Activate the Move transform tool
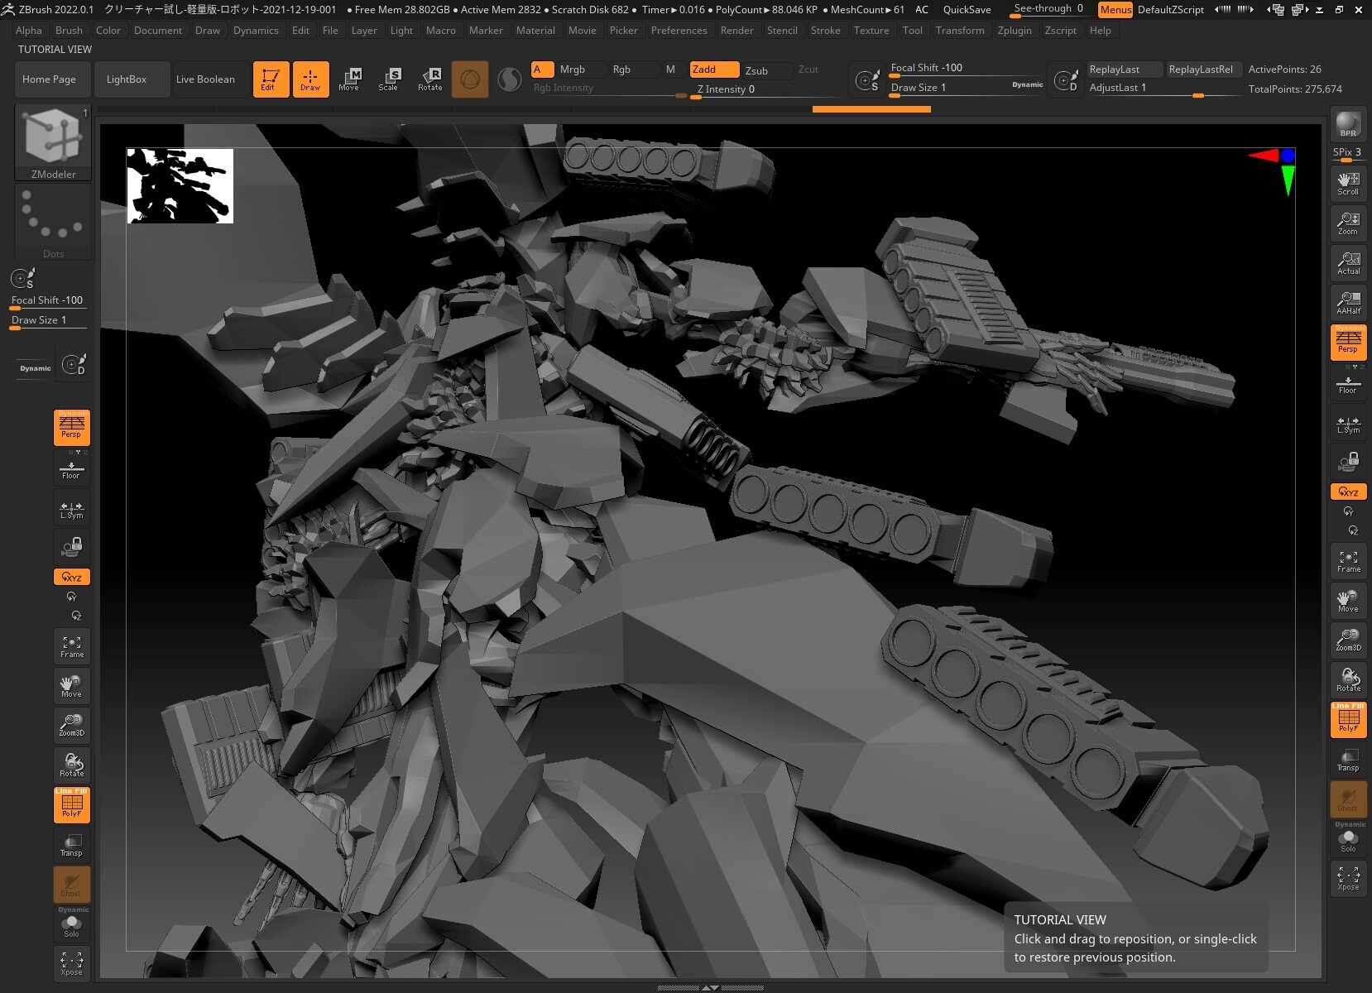This screenshot has width=1372, height=993. (348, 79)
